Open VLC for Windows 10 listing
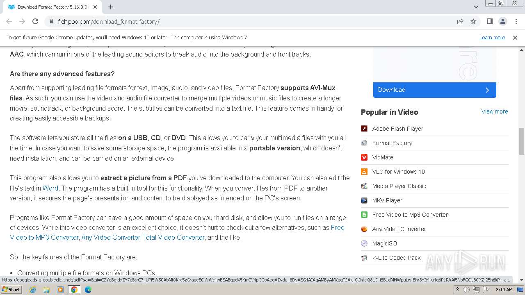 point(399,172)
